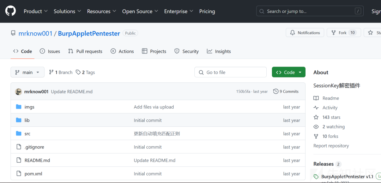This screenshot has width=381, height=183.
Task: Click the pulse icon beside Activity
Action: point(316,108)
